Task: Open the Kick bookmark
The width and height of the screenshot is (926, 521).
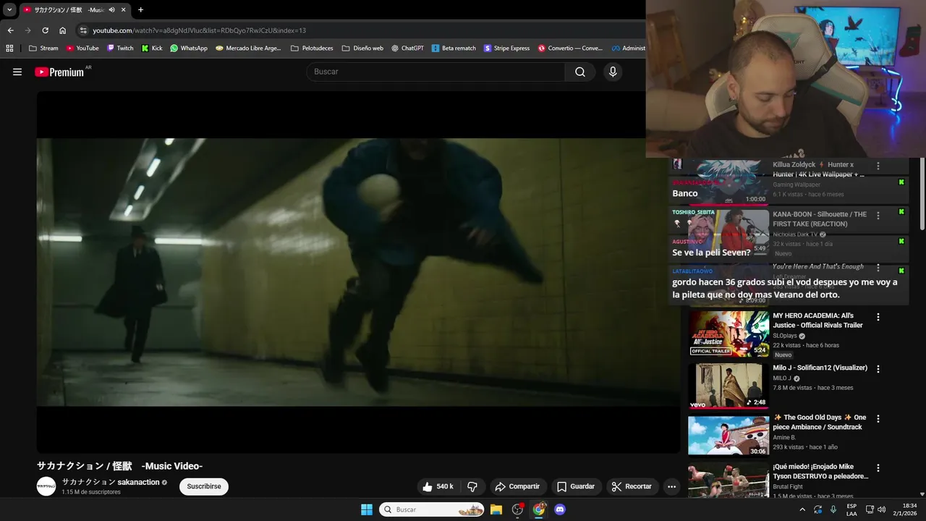Action: [152, 48]
